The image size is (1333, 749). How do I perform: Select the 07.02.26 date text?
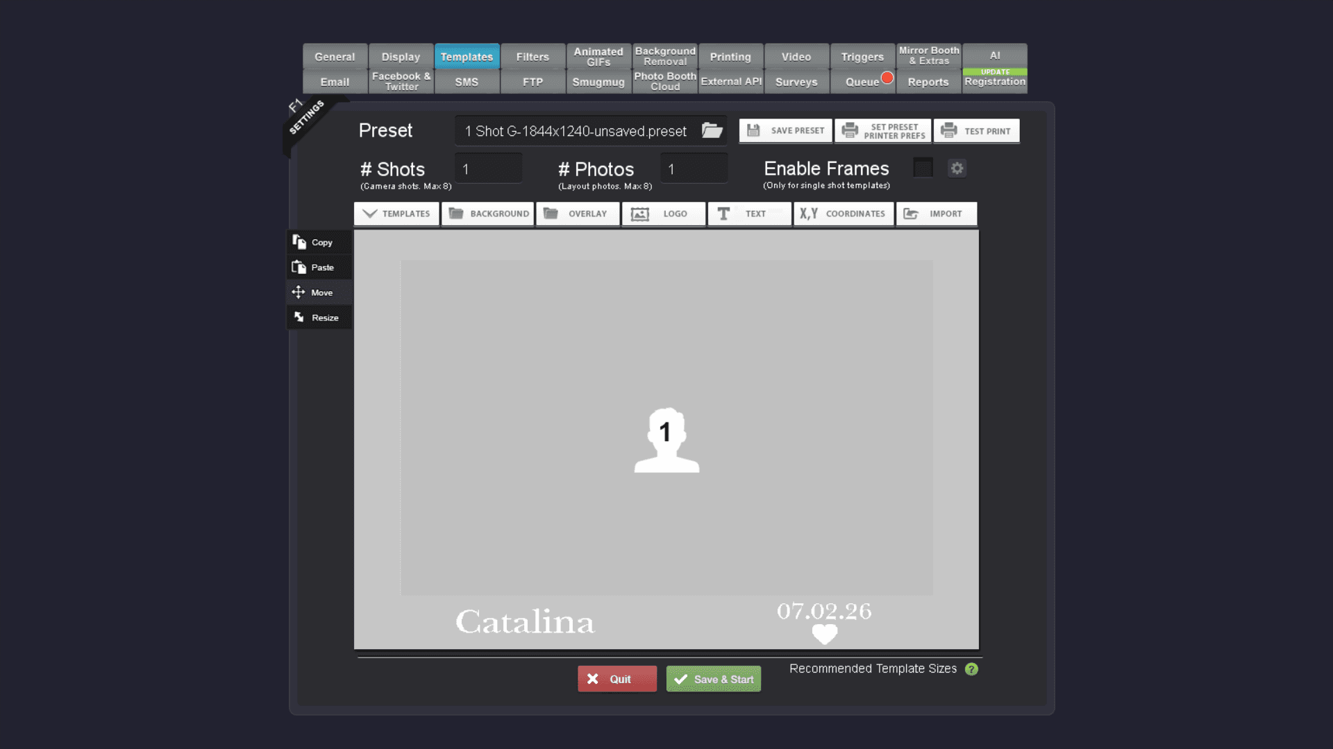tap(824, 611)
